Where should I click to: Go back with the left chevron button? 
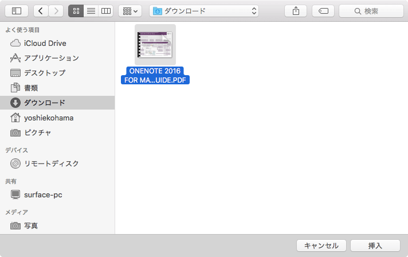pos(41,11)
